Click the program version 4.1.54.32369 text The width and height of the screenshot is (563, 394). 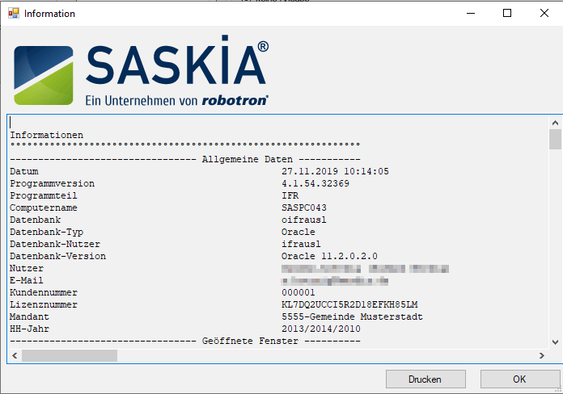(x=315, y=184)
